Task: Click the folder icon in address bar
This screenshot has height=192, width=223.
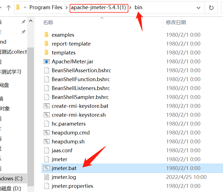Action: point(18,8)
